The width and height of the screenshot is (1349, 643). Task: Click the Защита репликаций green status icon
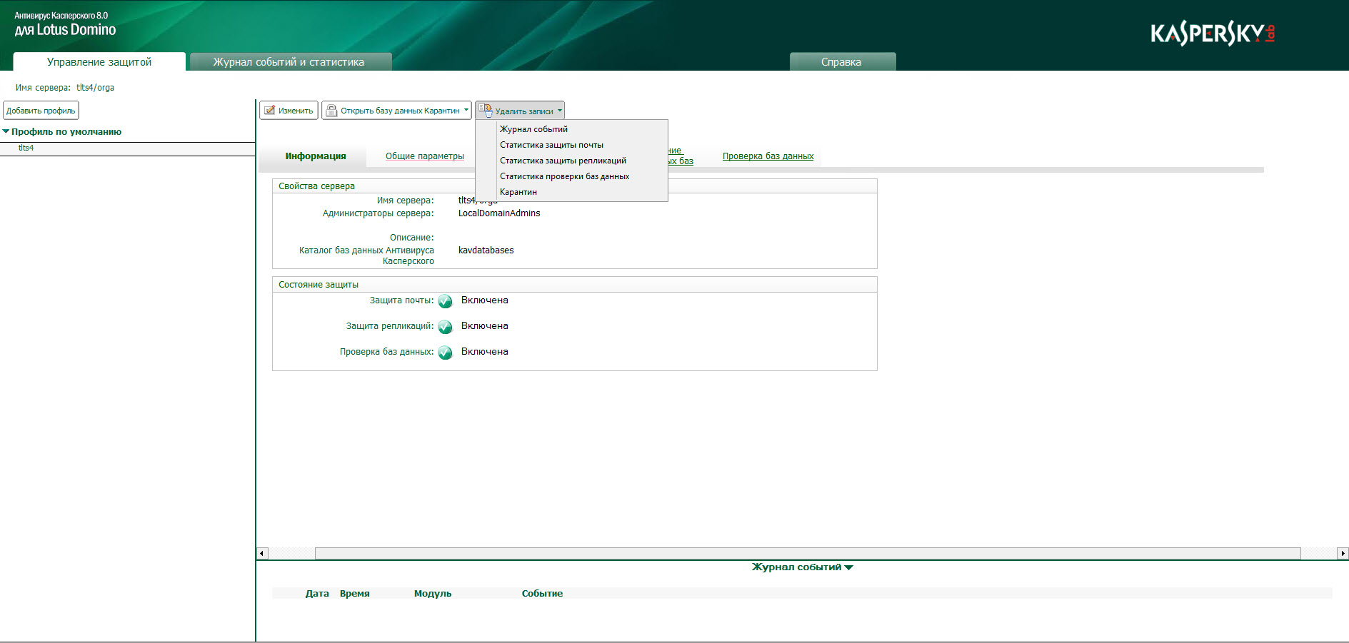[x=445, y=327]
